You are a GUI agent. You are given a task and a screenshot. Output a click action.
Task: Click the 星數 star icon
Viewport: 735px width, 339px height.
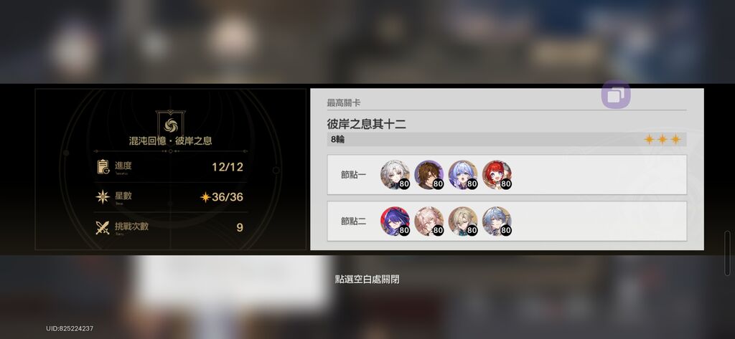pyautogui.click(x=103, y=196)
